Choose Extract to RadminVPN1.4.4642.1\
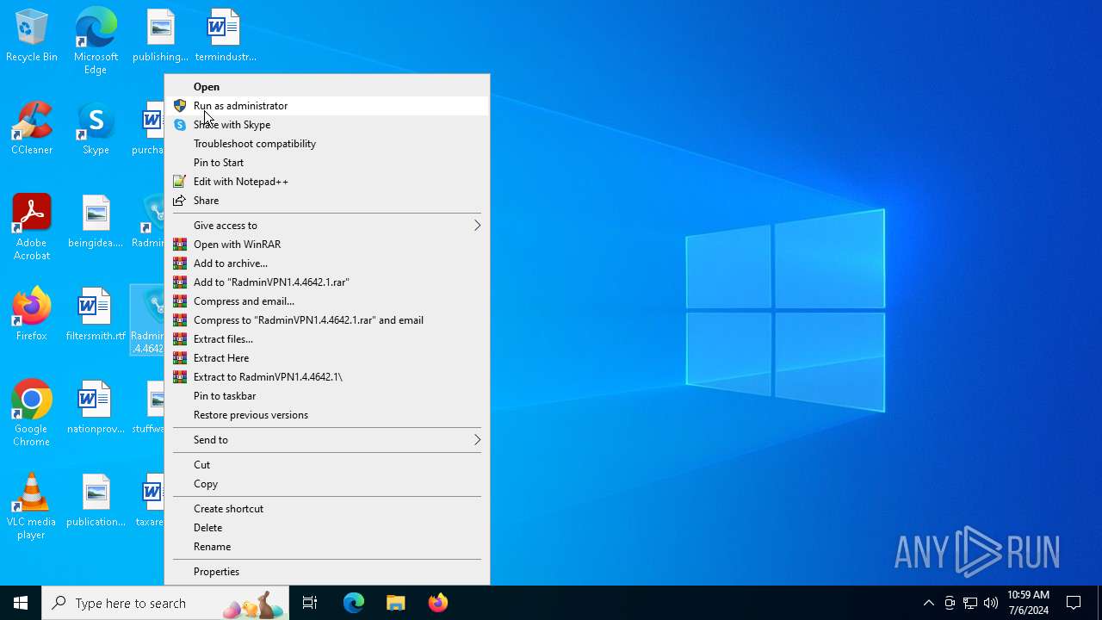The height and width of the screenshot is (620, 1102). pyautogui.click(x=327, y=377)
